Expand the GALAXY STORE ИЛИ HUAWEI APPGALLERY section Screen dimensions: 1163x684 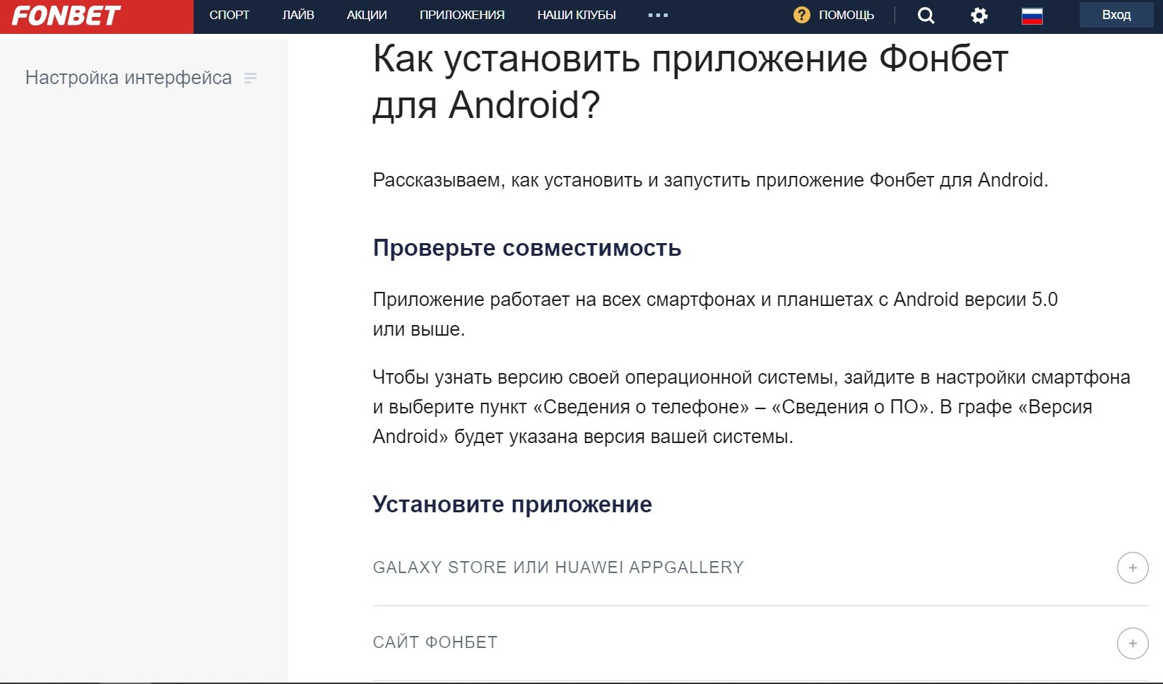pyautogui.click(x=760, y=567)
